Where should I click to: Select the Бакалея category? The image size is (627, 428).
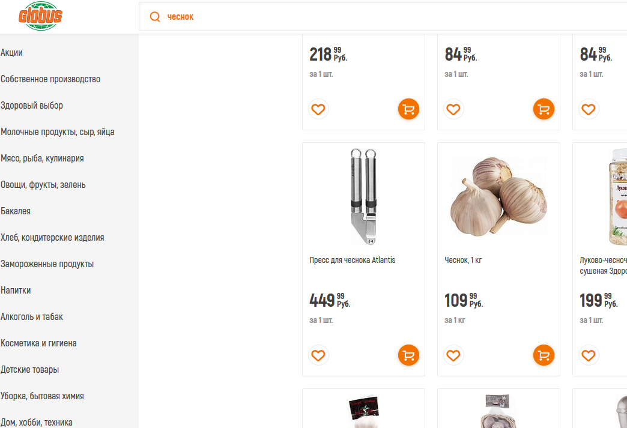coord(16,211)
